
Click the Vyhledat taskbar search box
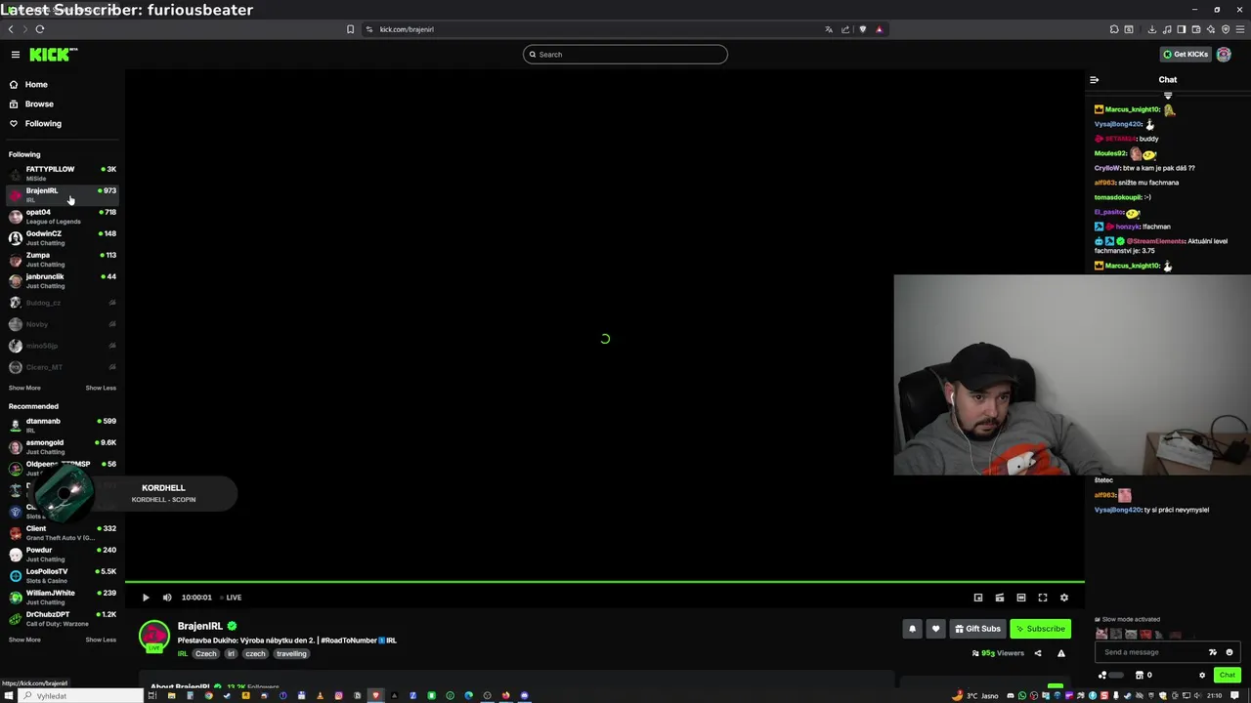point(82,696)
